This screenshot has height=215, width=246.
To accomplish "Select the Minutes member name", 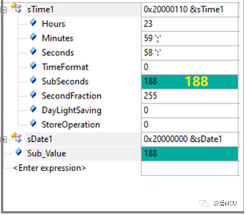I will pos(57,38).
